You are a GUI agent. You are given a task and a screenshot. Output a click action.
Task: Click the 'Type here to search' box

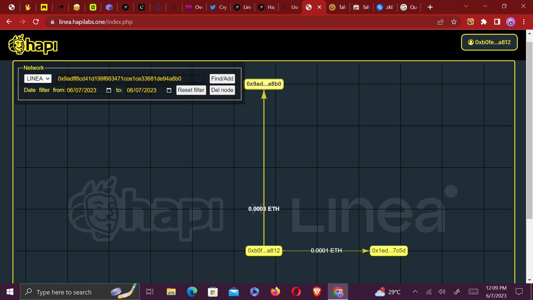[80, 292]
